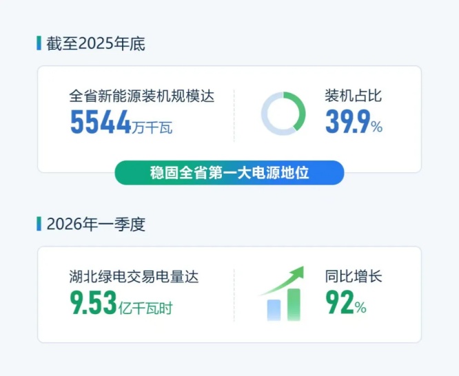This screenshot has height=376, width=459.
Task: Click the 9.53 figure
Action: (x=93, y=302)
